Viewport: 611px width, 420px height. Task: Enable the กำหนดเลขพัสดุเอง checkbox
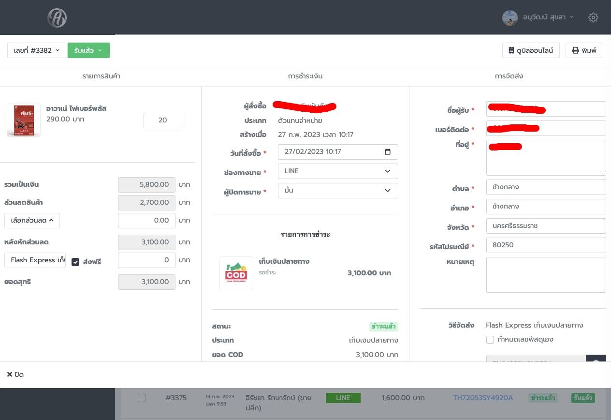point(490,340)
